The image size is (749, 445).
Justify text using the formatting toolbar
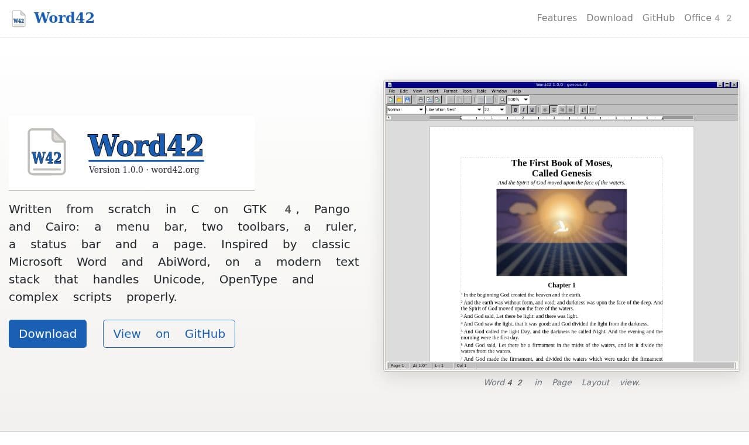(570, 109)
